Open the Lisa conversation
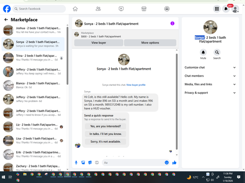245x183 pixels. coord(33,140)
